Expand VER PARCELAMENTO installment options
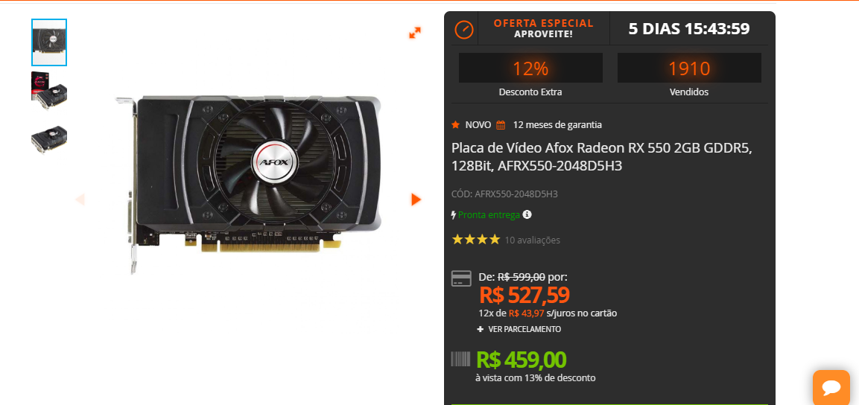The height and width of the screenshot is (405, 859). click(x=519, y=330)
